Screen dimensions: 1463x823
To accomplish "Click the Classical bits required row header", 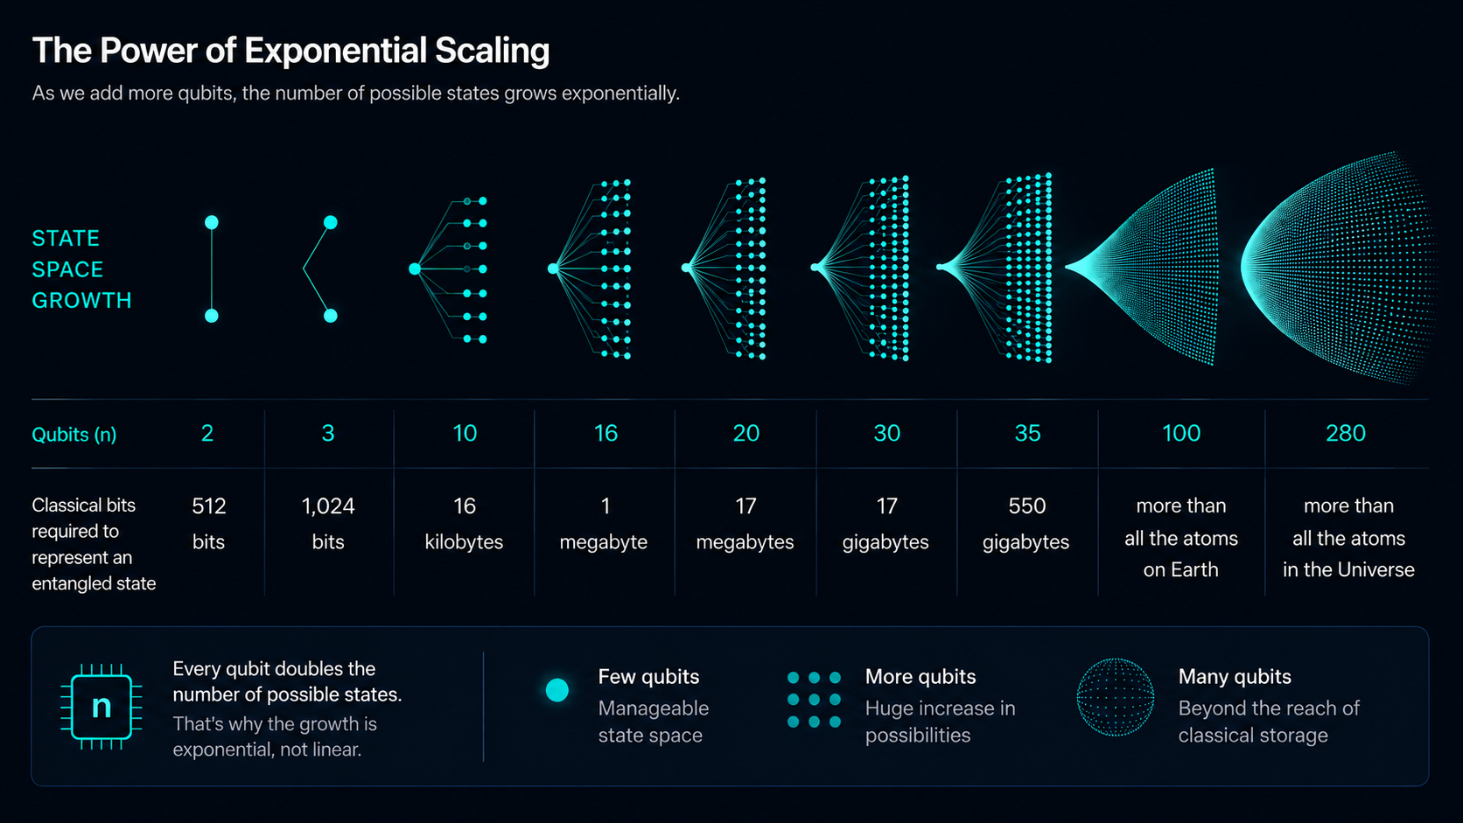I will 94,544.
